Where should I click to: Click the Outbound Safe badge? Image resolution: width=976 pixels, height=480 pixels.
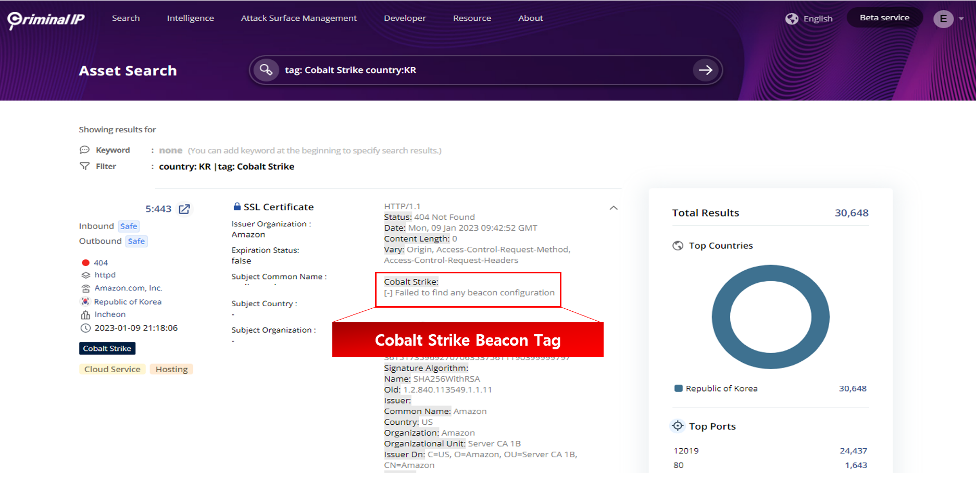(136, 241)
